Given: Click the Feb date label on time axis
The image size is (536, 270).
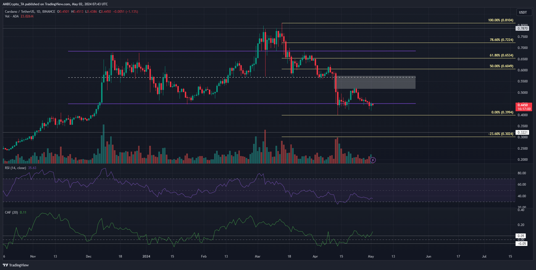Looking at the screenshot, I should (x=204, y=256).
